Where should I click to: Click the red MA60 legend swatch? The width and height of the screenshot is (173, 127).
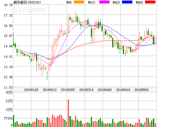click(x=150, y=2)
